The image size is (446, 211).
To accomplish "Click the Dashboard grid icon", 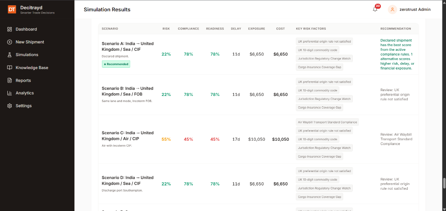I will [x=10, y=29].
